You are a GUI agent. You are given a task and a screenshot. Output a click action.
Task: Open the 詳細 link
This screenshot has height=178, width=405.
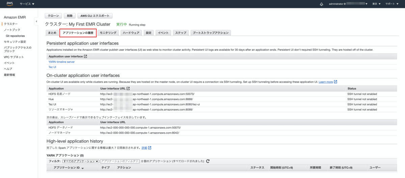(x=144, y=148)
